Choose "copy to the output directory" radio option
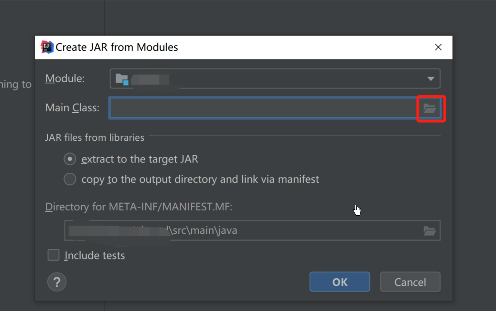 pyautogui.click(x=70, y=179)
